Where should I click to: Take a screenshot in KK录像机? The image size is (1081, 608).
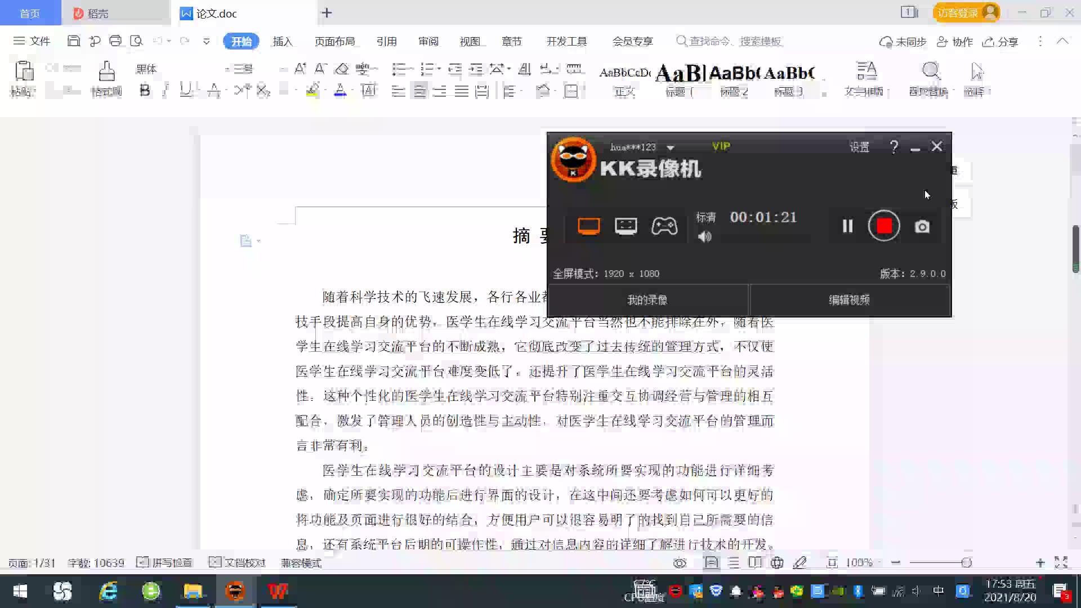tap(922, 226)
